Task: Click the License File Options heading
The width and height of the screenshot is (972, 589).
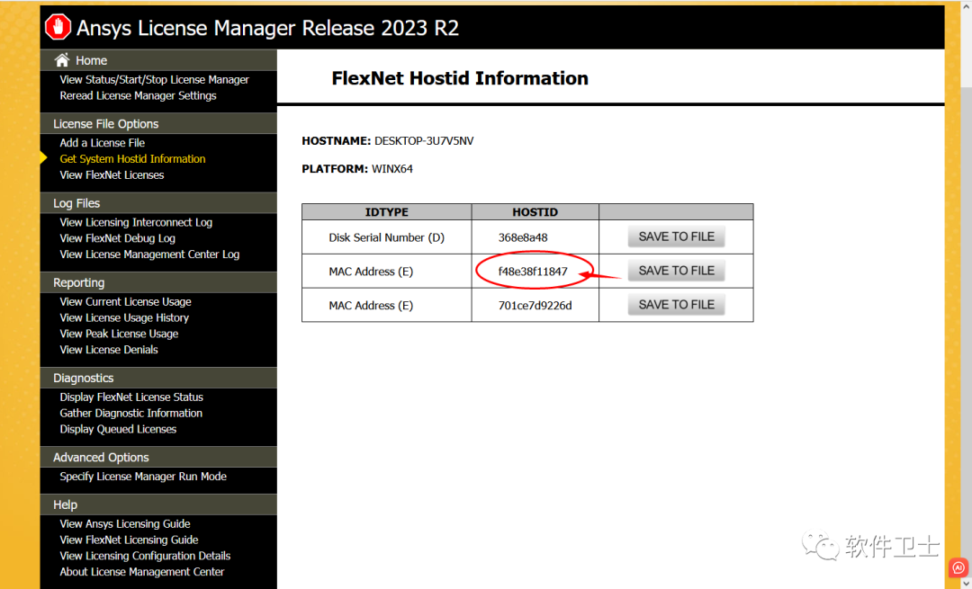Action: 106,124
